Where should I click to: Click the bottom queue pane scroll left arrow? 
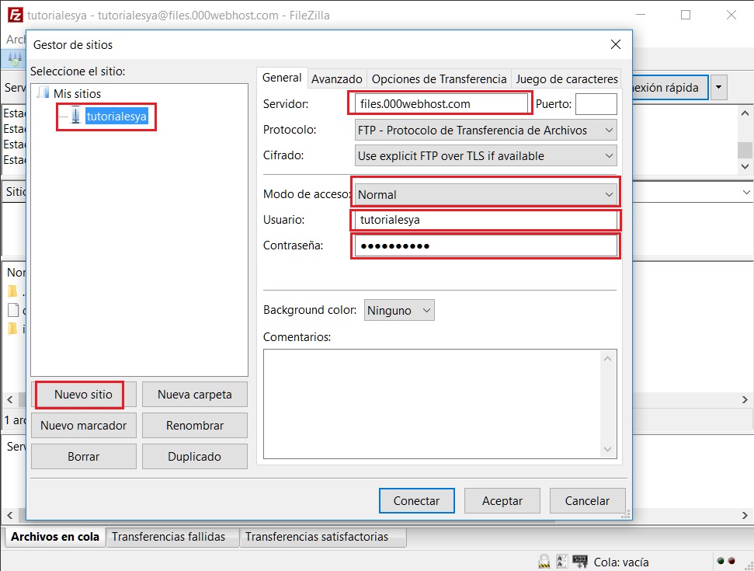pos(9,516)
